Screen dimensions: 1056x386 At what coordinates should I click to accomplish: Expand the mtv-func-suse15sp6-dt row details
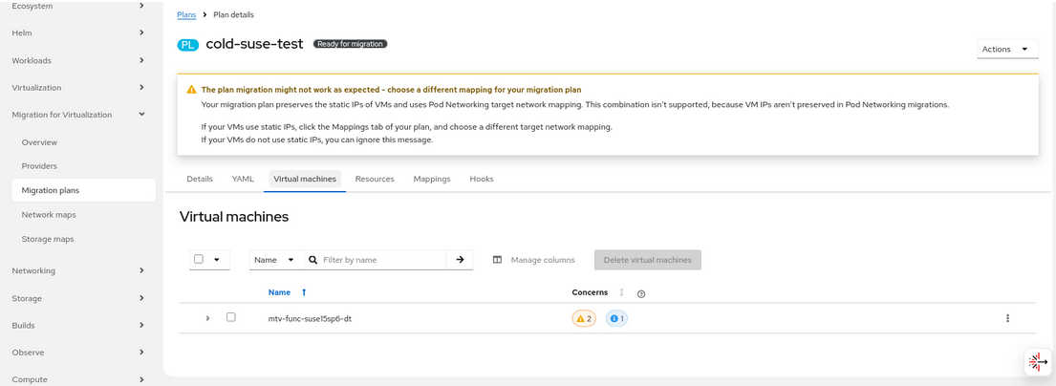pyautogui.click(x=207, y=318)
